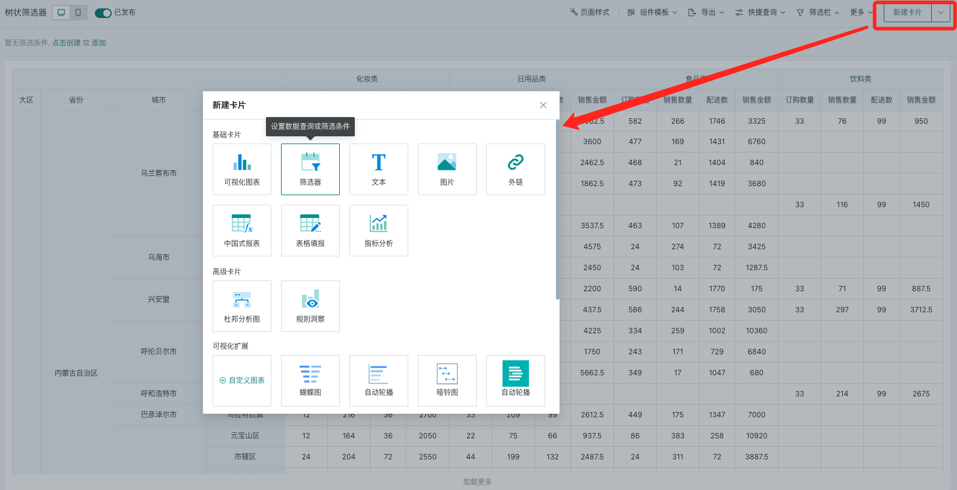Add a 文本 text card
The height and width of the screenshot is (490, 957).
(379, 169)
